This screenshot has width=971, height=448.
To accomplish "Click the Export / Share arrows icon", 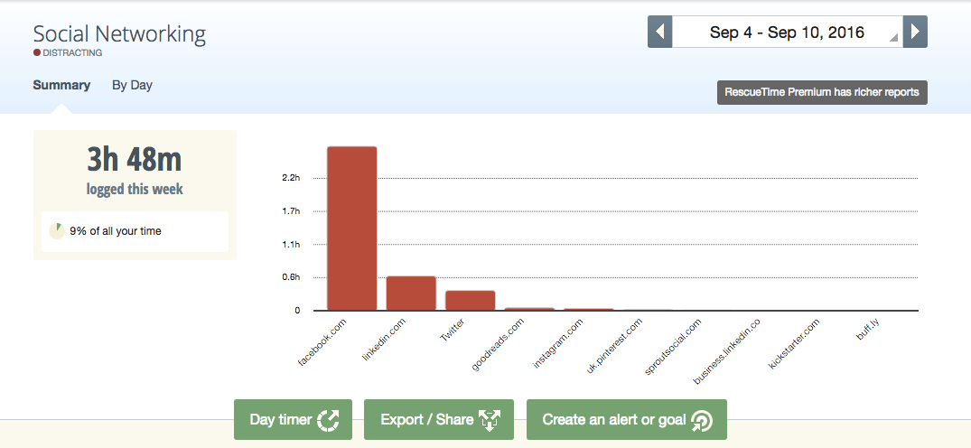I will [x=490, y=420].
